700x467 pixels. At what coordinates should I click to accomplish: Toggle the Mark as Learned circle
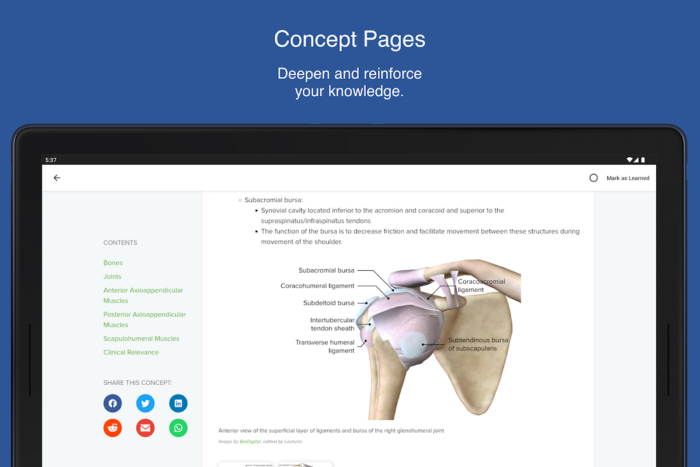tap(594, 178)
